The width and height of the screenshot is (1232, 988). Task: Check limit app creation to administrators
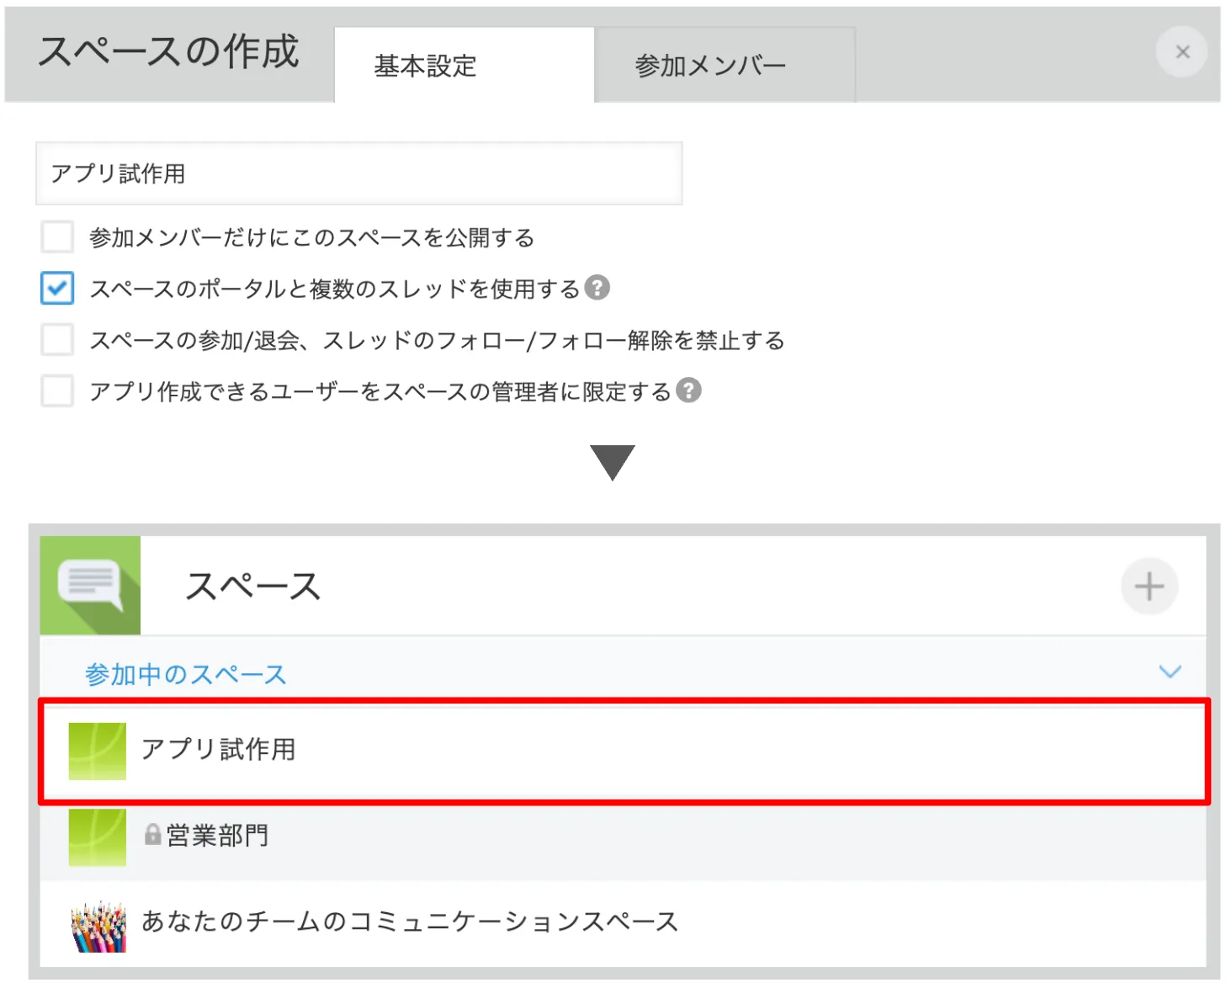(57, 391)
